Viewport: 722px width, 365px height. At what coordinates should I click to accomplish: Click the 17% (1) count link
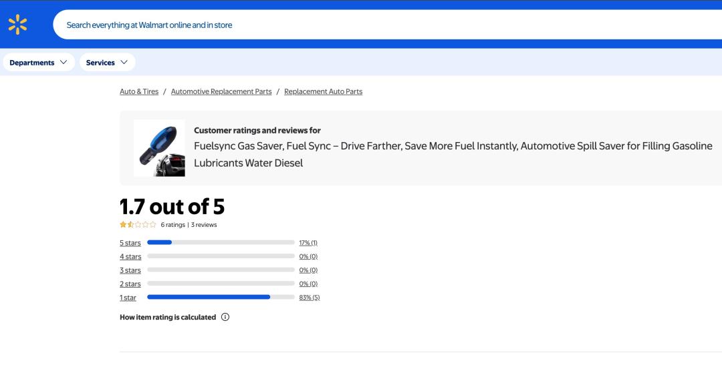pyautogui.click(x=308, y=243)
